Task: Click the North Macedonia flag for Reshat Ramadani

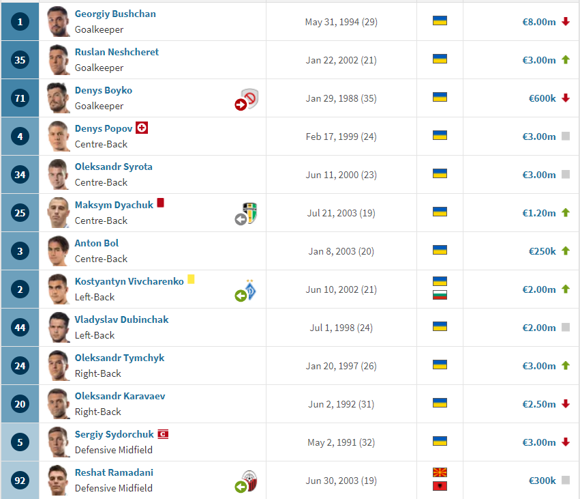Action: pos(440,472)
